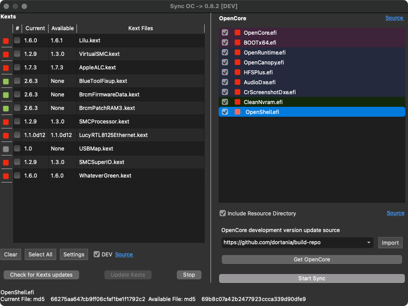Viewport: 408px width, 306px height.
Task: Click the Kext Files column header
Action: pos(140,28)
